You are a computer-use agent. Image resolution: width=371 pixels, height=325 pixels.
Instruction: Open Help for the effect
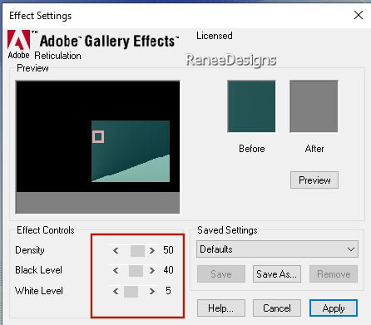tap(221, 308)
